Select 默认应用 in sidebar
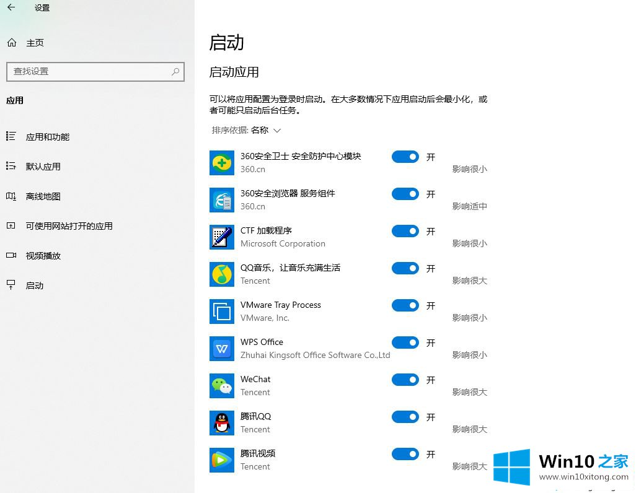The width and height of the screenshot is (636, 493). (x=43, y=167)
